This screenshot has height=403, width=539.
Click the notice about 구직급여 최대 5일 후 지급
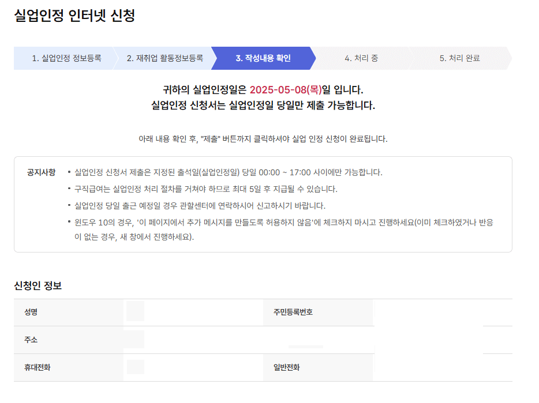click(206, 189)
